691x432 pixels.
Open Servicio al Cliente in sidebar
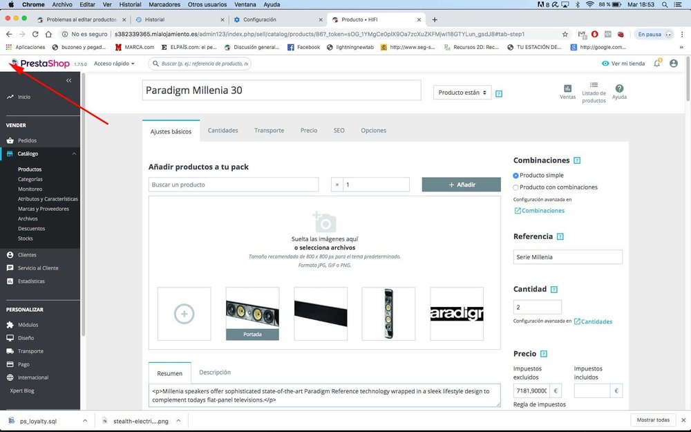coord(38,268)
